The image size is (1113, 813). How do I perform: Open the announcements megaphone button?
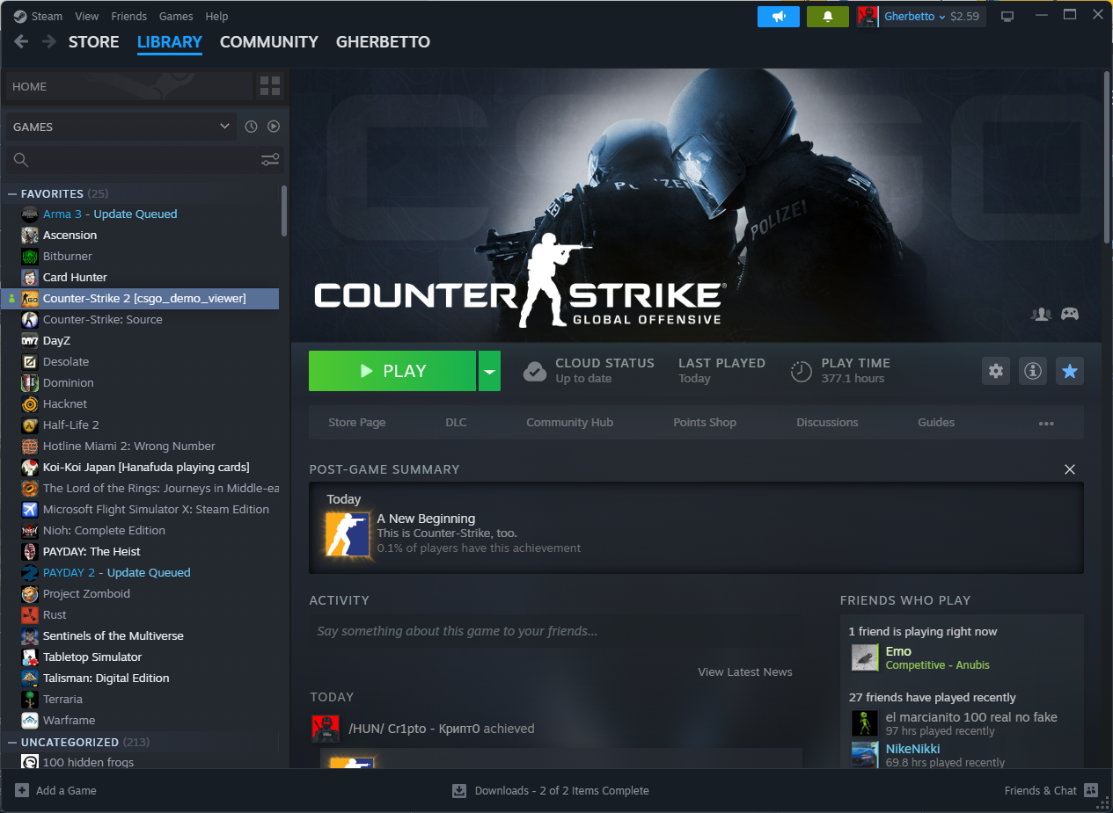779,17
